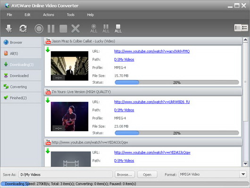Click YouTube icon beside Jason Mraz Lucky title
Screen dimensions: 250x188
click(x=48, y=41)
